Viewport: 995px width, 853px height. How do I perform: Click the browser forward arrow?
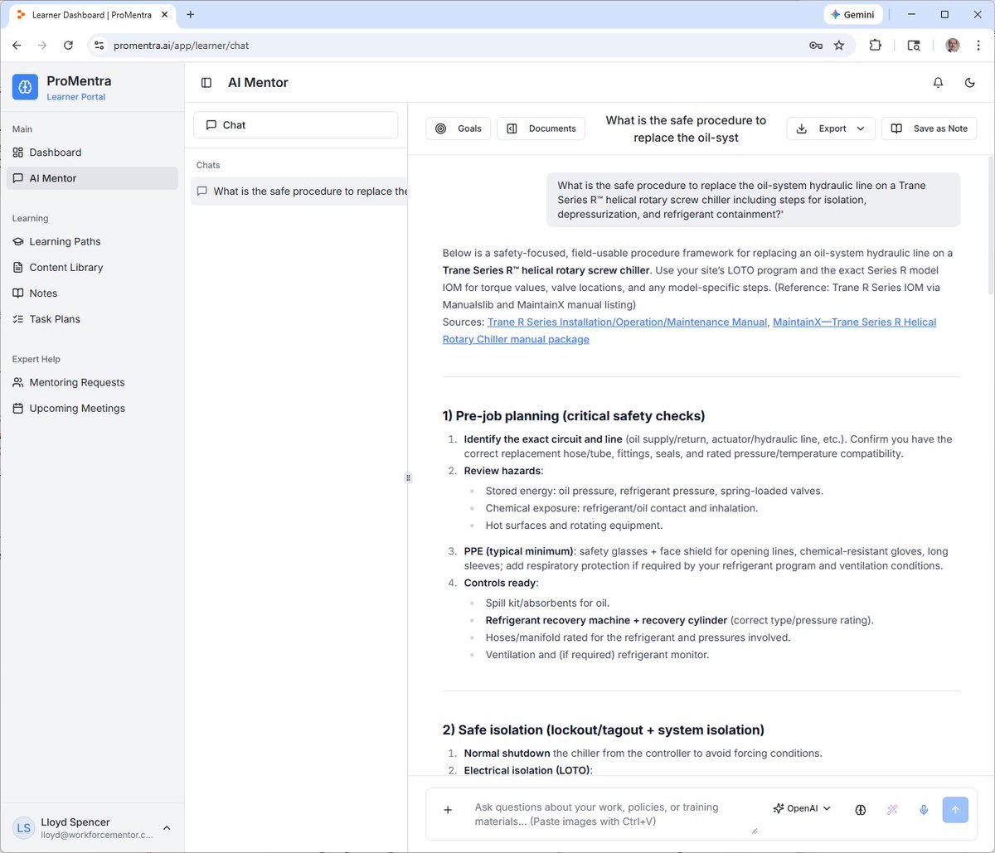42,46
